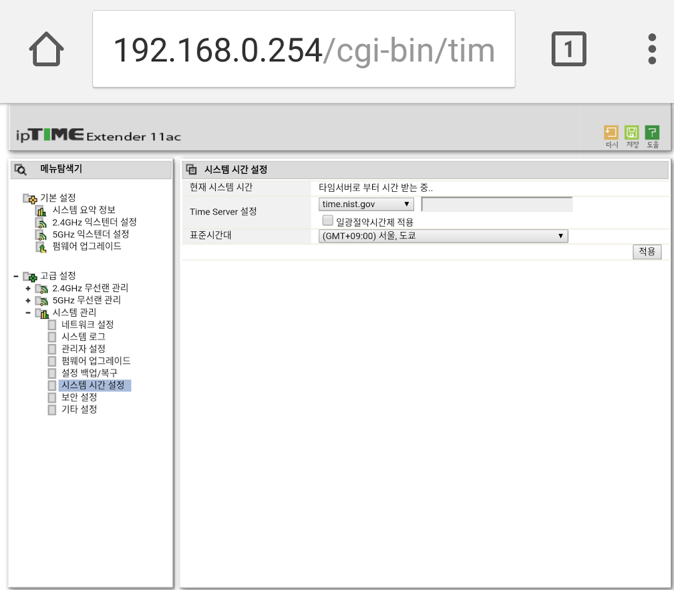Click the green 저장 save icon

pos(631,132)
